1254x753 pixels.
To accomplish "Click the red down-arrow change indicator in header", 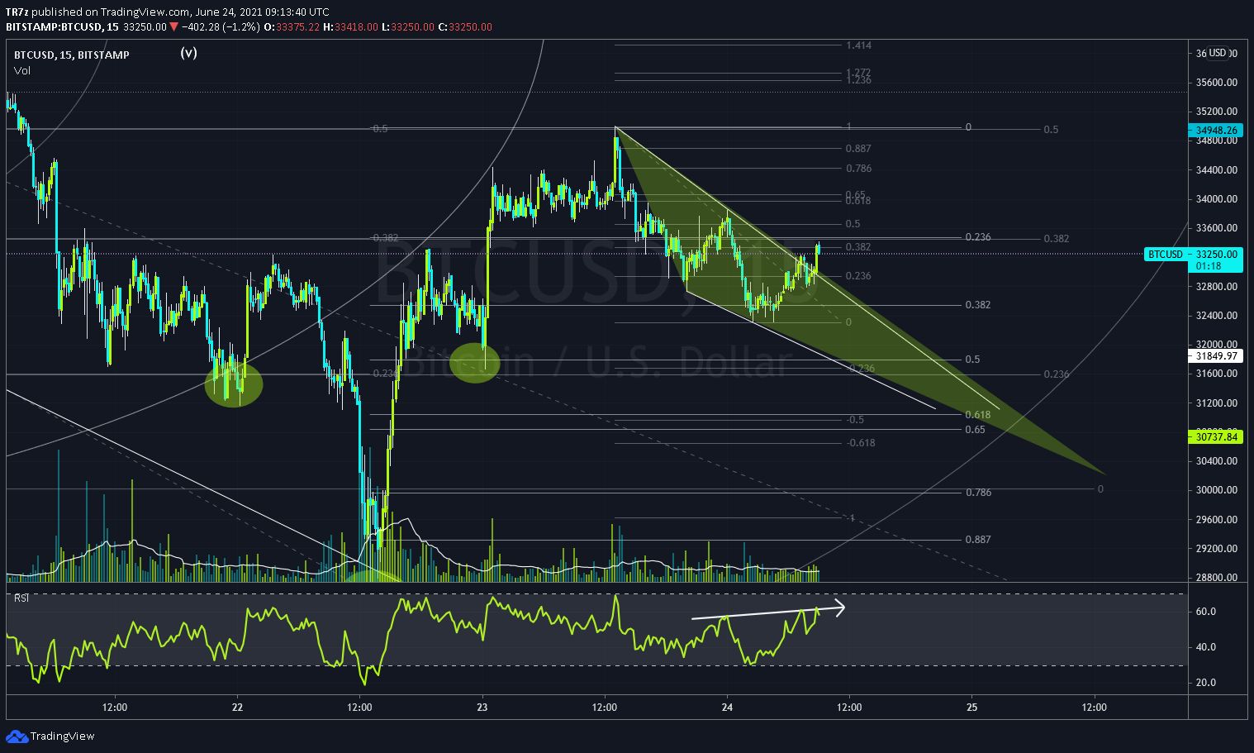I will [x=173, y=27].
